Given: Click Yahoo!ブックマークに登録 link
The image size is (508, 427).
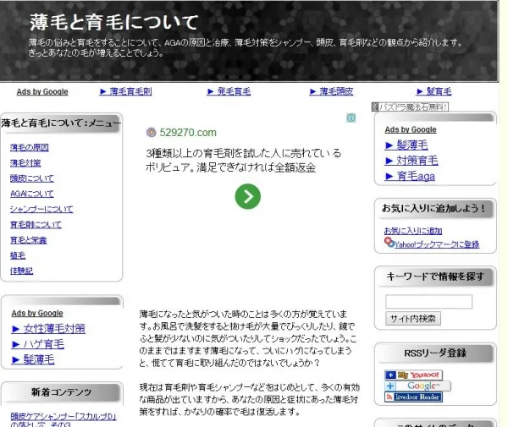Looking at the screenshot, I should point(437,244).
